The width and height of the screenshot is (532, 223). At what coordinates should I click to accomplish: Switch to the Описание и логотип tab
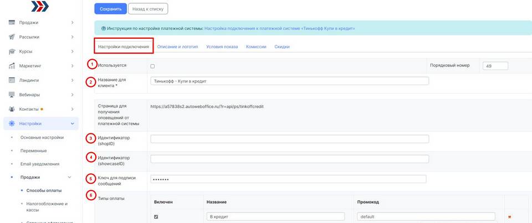coord(177,47)
